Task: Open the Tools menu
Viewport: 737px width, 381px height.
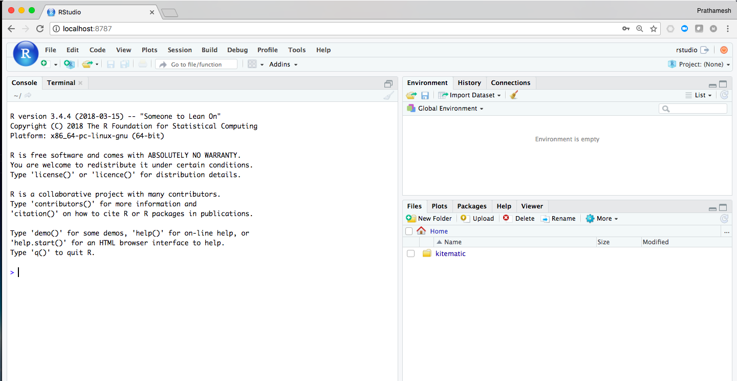Action: (x=297, y=50)
